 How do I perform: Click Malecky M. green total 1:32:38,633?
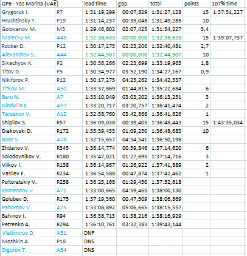(x=165, y=38)
